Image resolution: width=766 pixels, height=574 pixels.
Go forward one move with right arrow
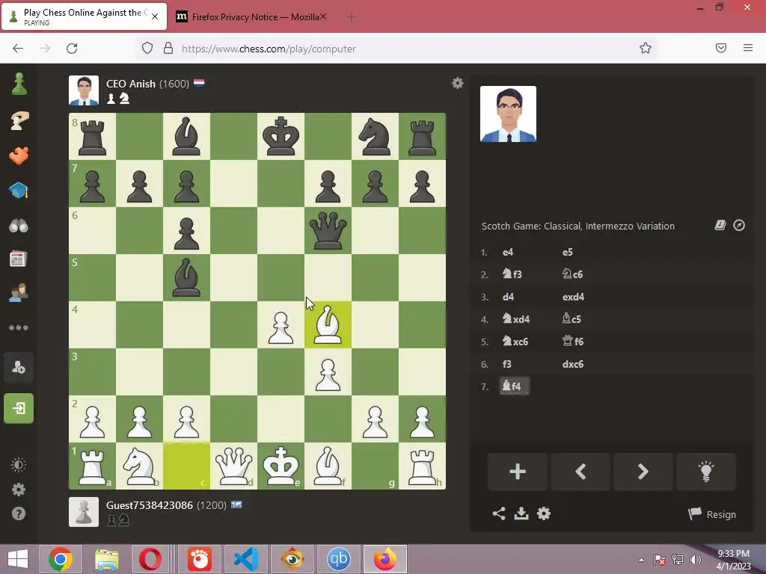[643, 472]
